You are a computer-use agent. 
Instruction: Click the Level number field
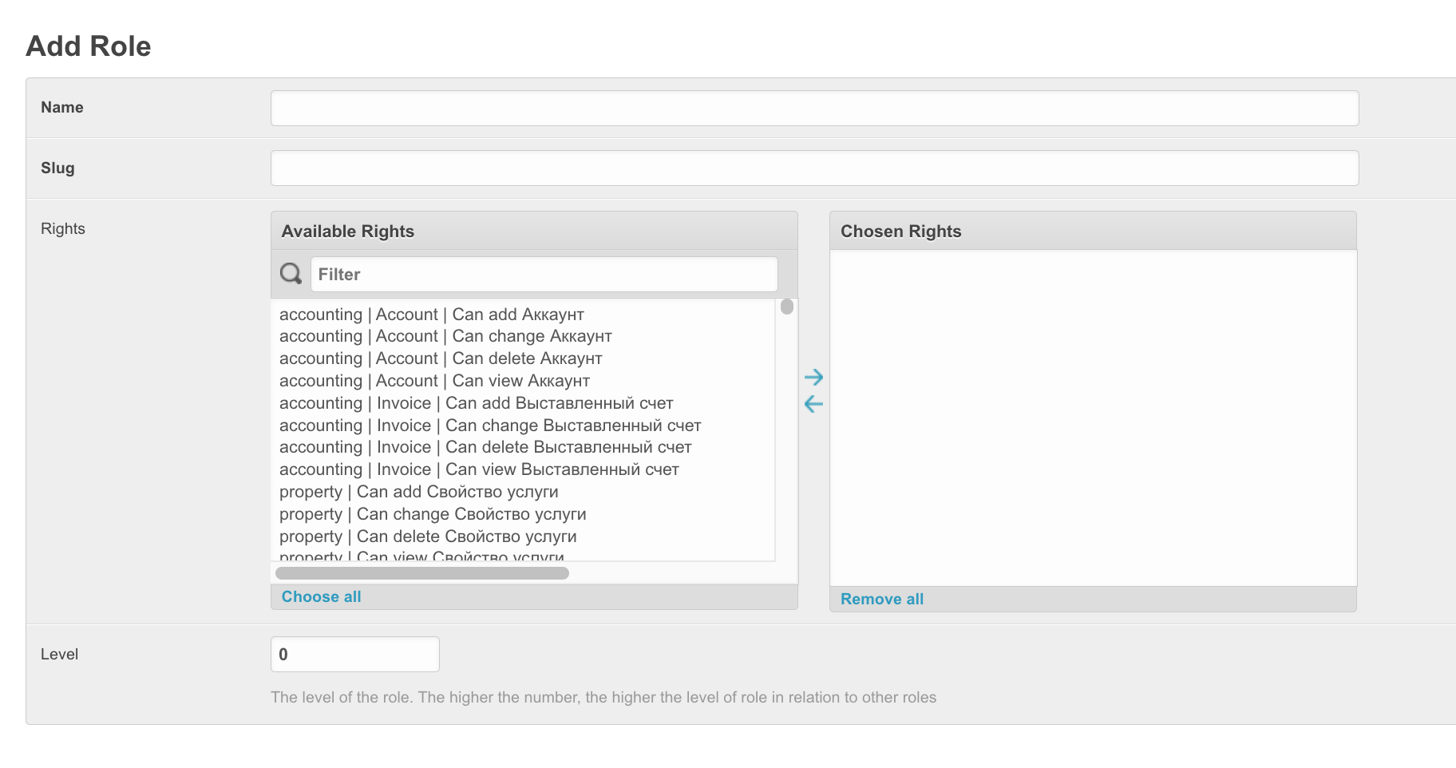(x=354, y=654)
